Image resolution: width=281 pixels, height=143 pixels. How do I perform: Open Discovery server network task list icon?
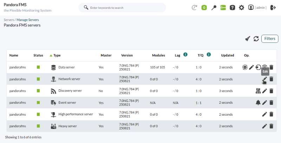coord(258,91)
